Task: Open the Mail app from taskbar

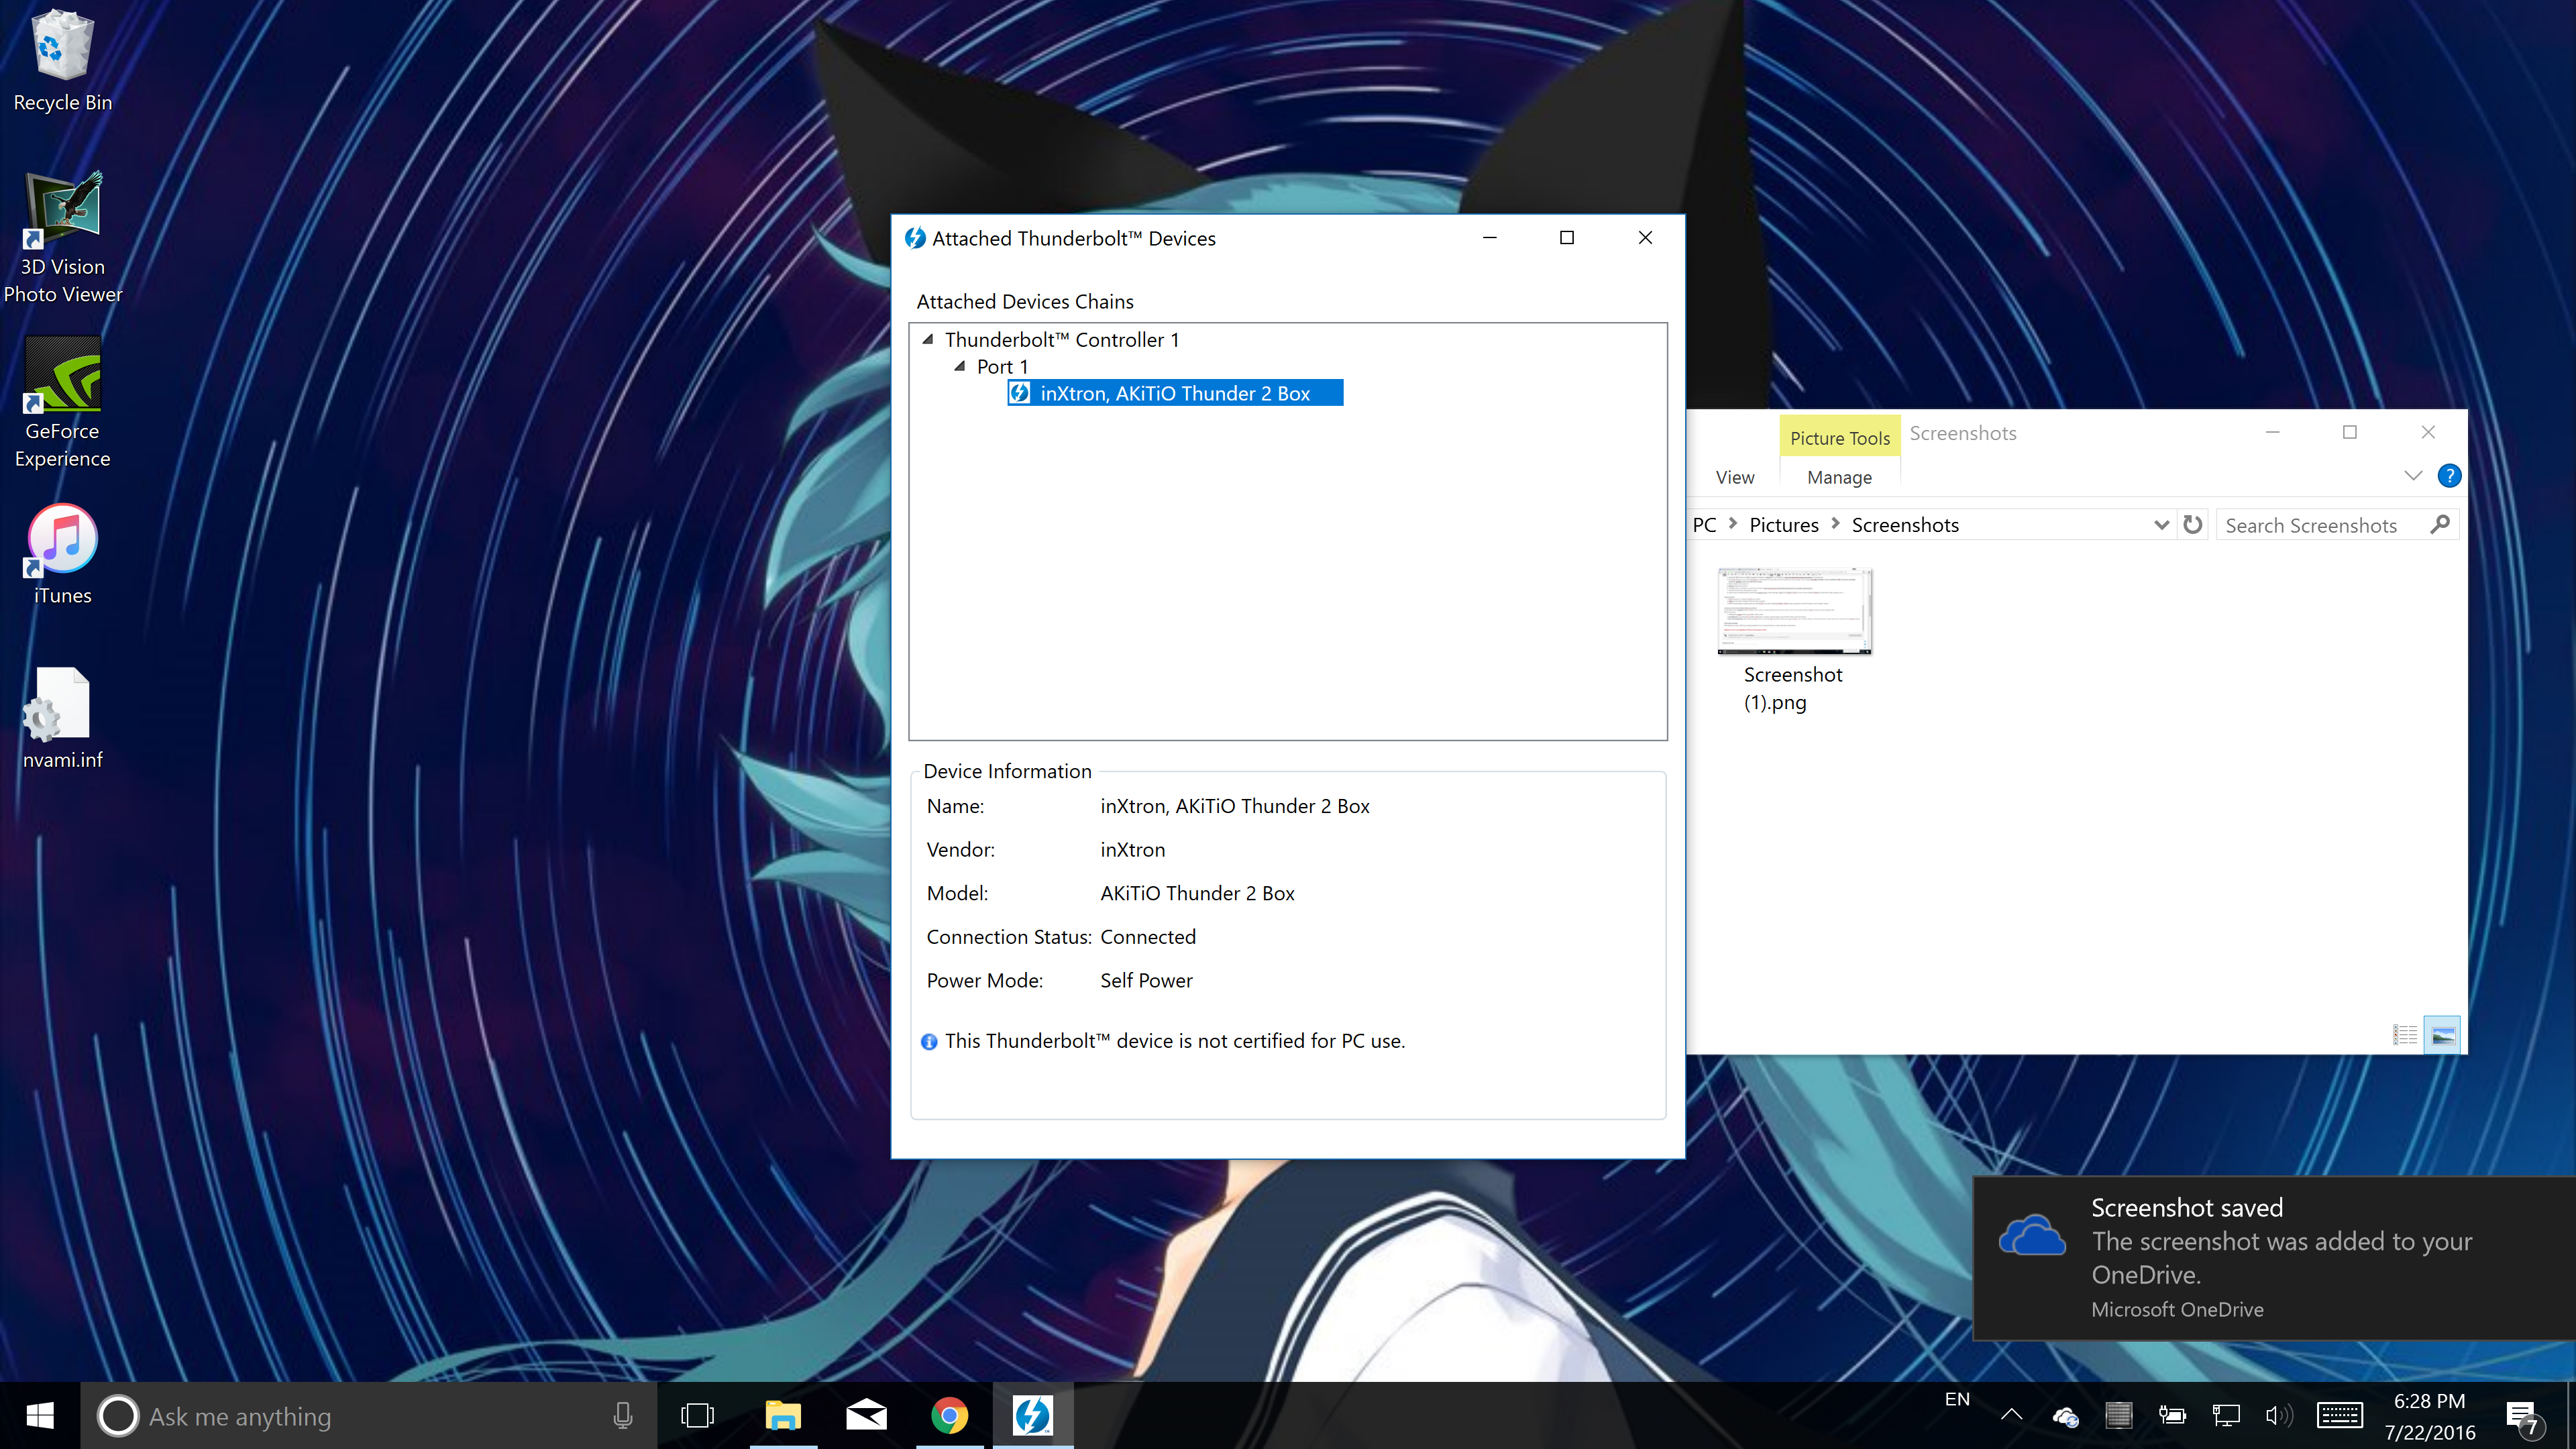Action: pos(866,1416)
